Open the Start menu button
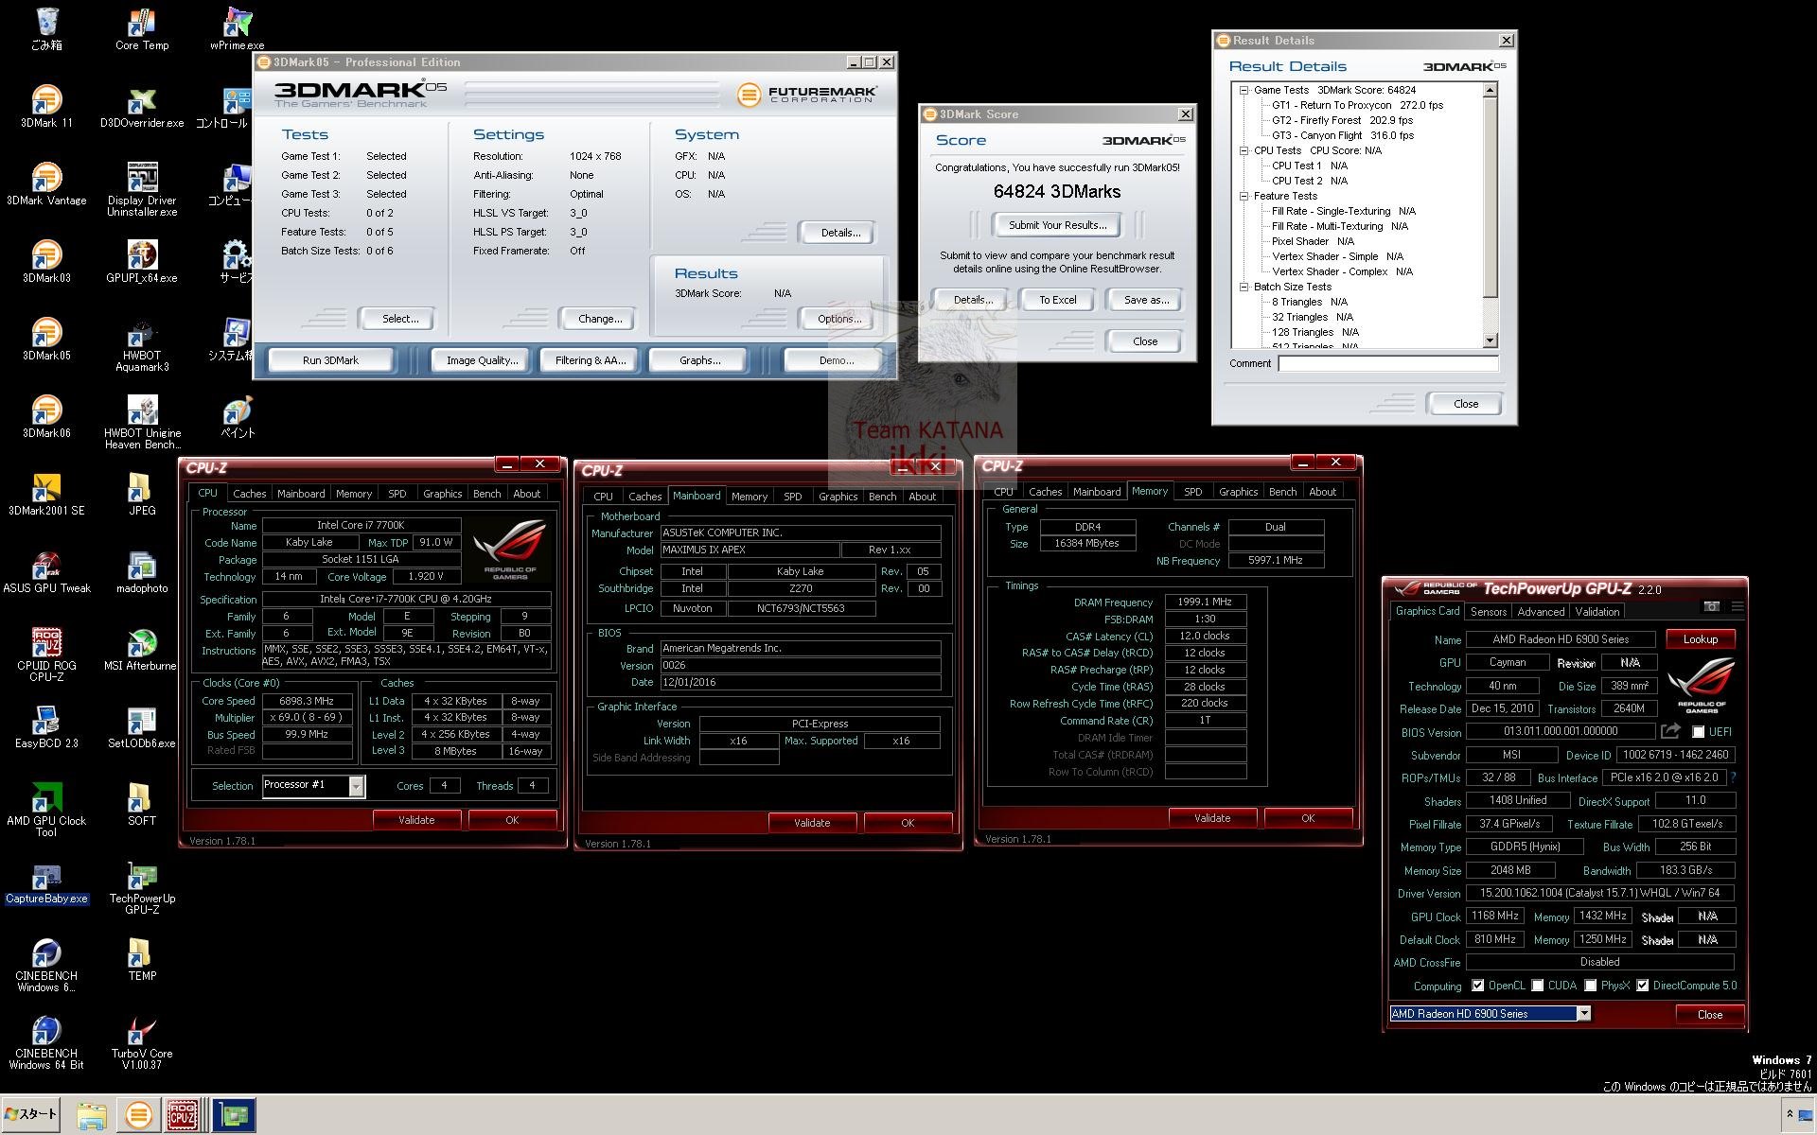This screenshot has width=1817, height=1135. pyautogui.click(x=31, y=1114)
